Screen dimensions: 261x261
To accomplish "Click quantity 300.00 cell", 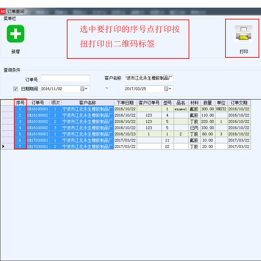I will coord(208,109).
